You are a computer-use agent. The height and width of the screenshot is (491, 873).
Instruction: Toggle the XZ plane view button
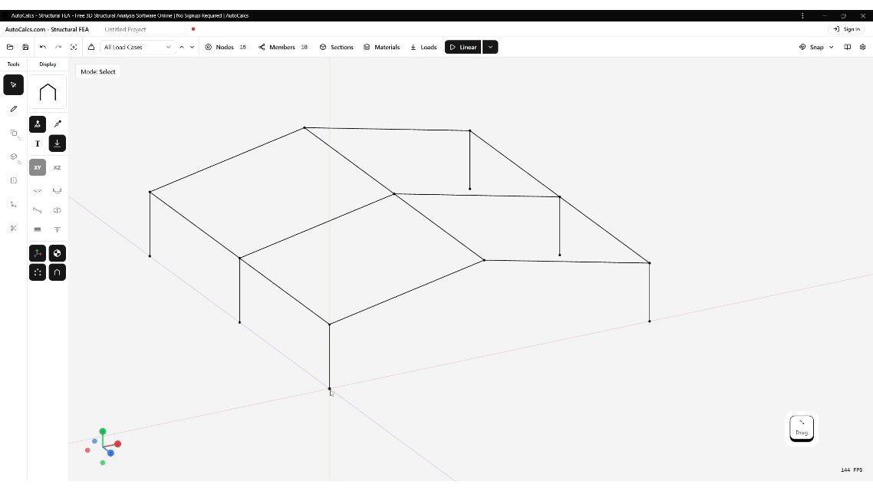(x=57, y=167)
